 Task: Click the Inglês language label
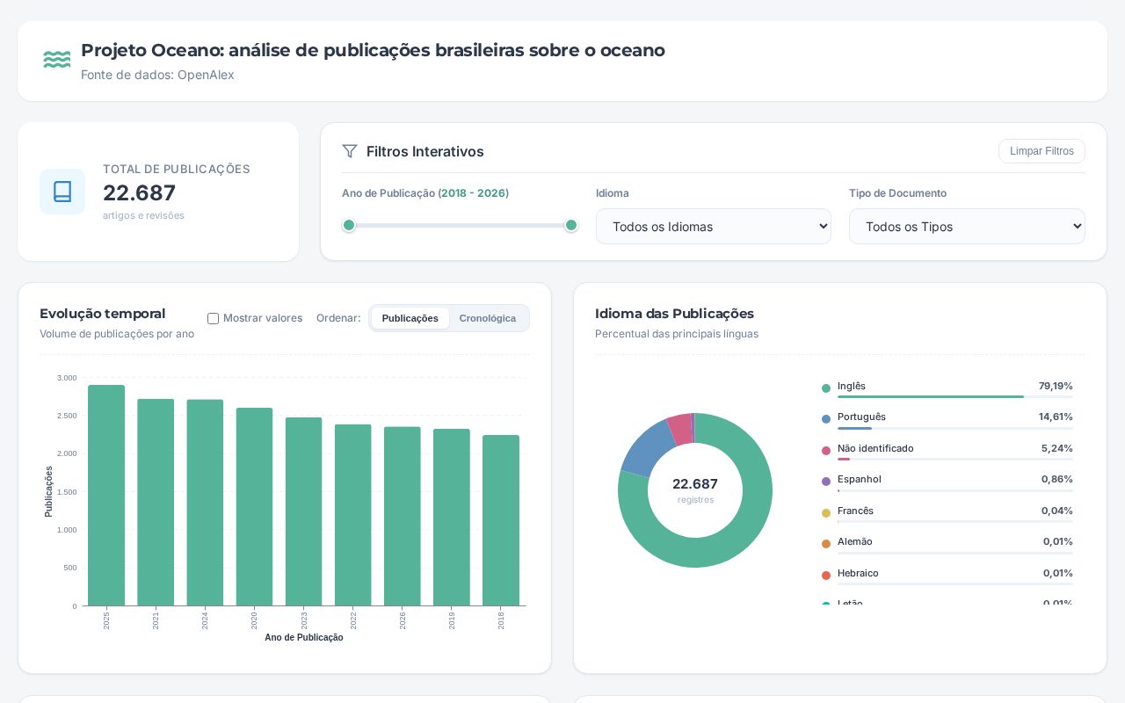pyautogui.click(x=852, y=386)
